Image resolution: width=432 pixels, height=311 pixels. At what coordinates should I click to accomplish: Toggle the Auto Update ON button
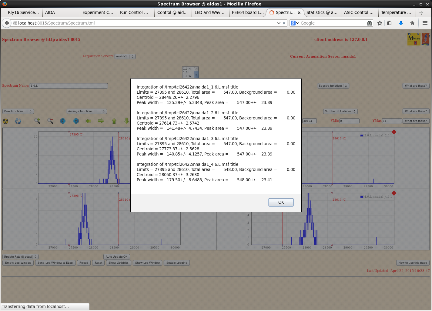117,257
